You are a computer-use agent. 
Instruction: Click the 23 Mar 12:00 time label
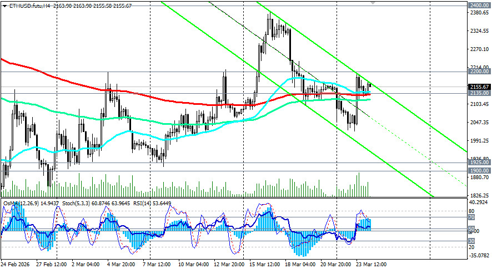[371, 265]
